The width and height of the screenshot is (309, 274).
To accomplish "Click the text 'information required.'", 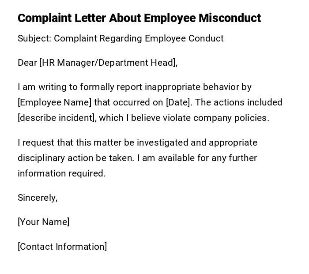I will 61,173.
